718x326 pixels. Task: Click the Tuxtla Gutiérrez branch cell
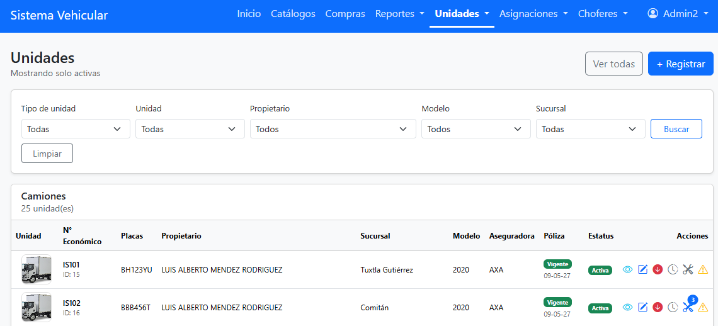(387, 270)
